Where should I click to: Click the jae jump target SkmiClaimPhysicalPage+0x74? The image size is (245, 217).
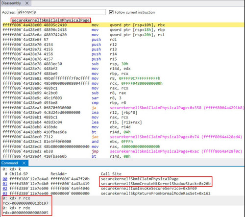[x=176, y=137]
